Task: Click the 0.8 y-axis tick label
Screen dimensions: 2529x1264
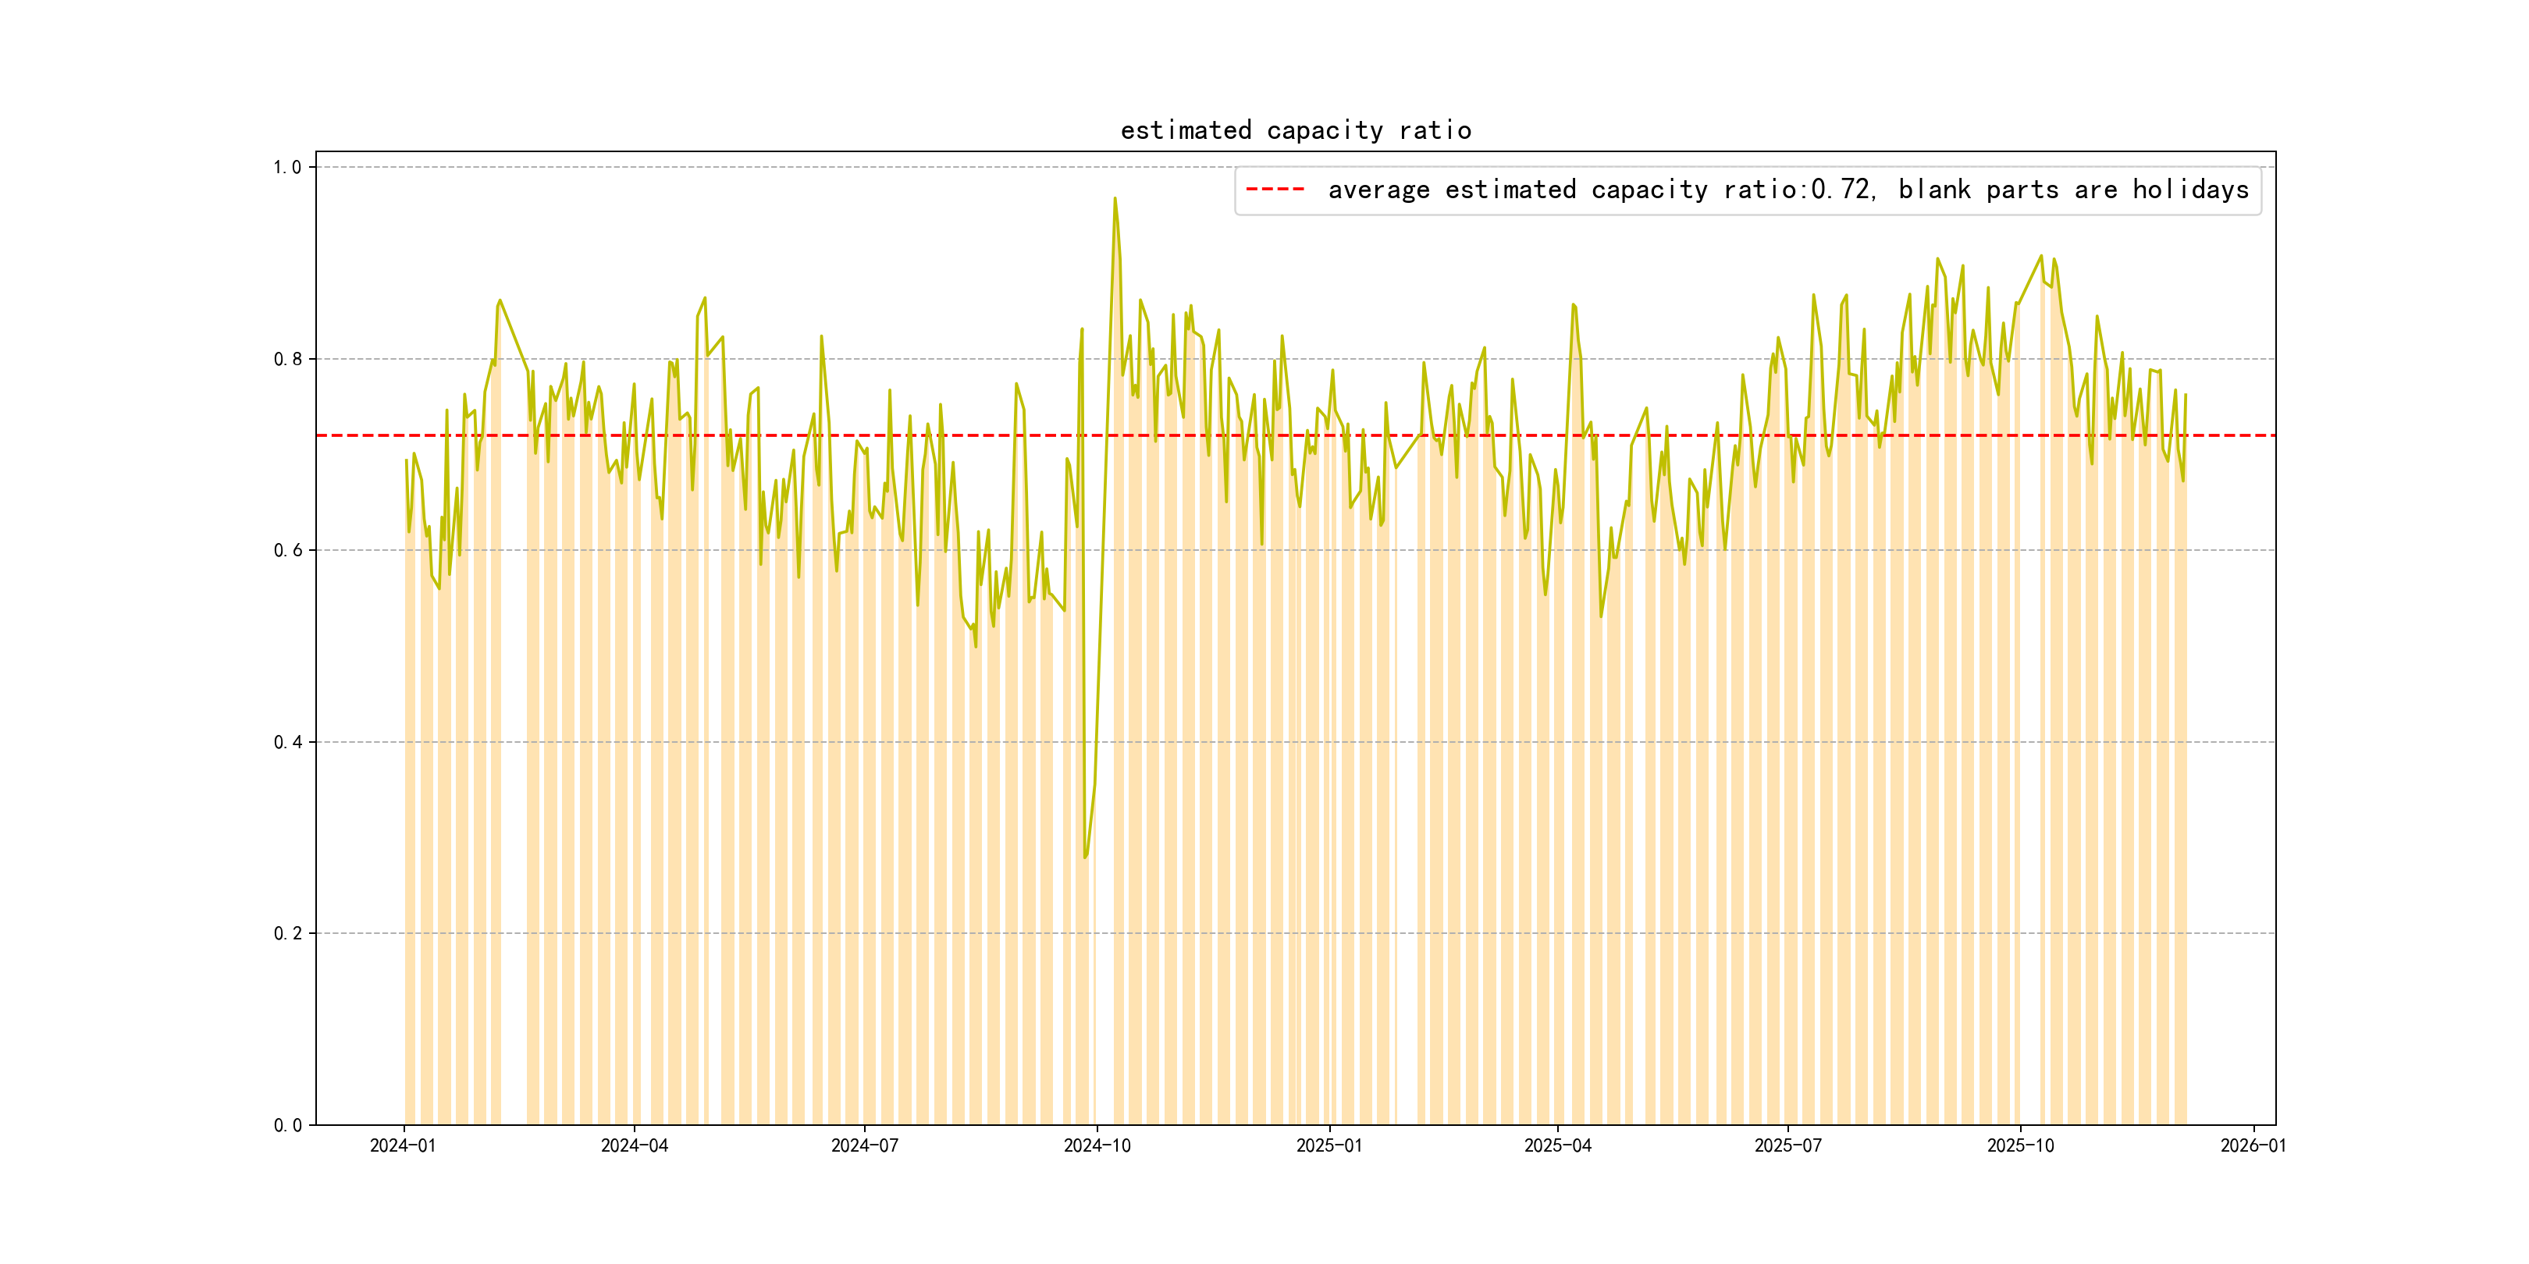Action: coord(286,359)
